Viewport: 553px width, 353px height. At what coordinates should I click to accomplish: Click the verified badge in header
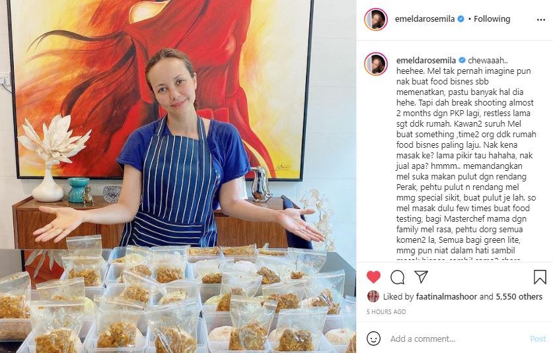[461, 19]
